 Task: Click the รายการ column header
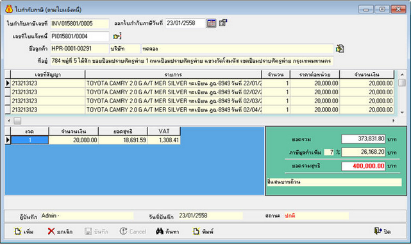(173, 74)
